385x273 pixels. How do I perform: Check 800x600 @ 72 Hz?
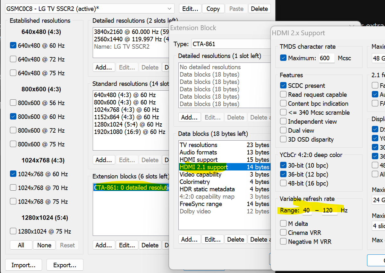tap(13, 130)
